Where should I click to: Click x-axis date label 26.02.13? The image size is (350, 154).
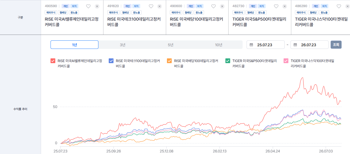[220, 151]
